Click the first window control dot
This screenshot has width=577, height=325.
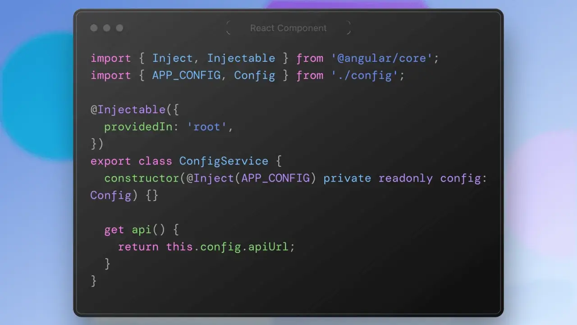click(x=94, y=28)
